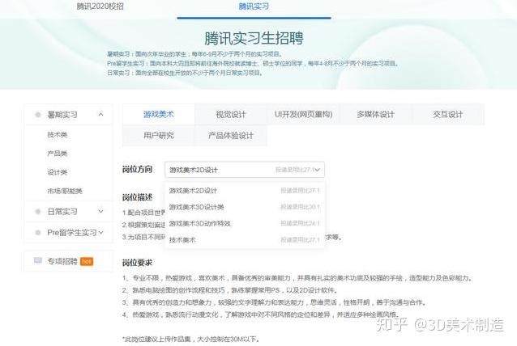517x346 pixels.
Task: Open 专项招聘 special recruitment
Action: point(62,261)
